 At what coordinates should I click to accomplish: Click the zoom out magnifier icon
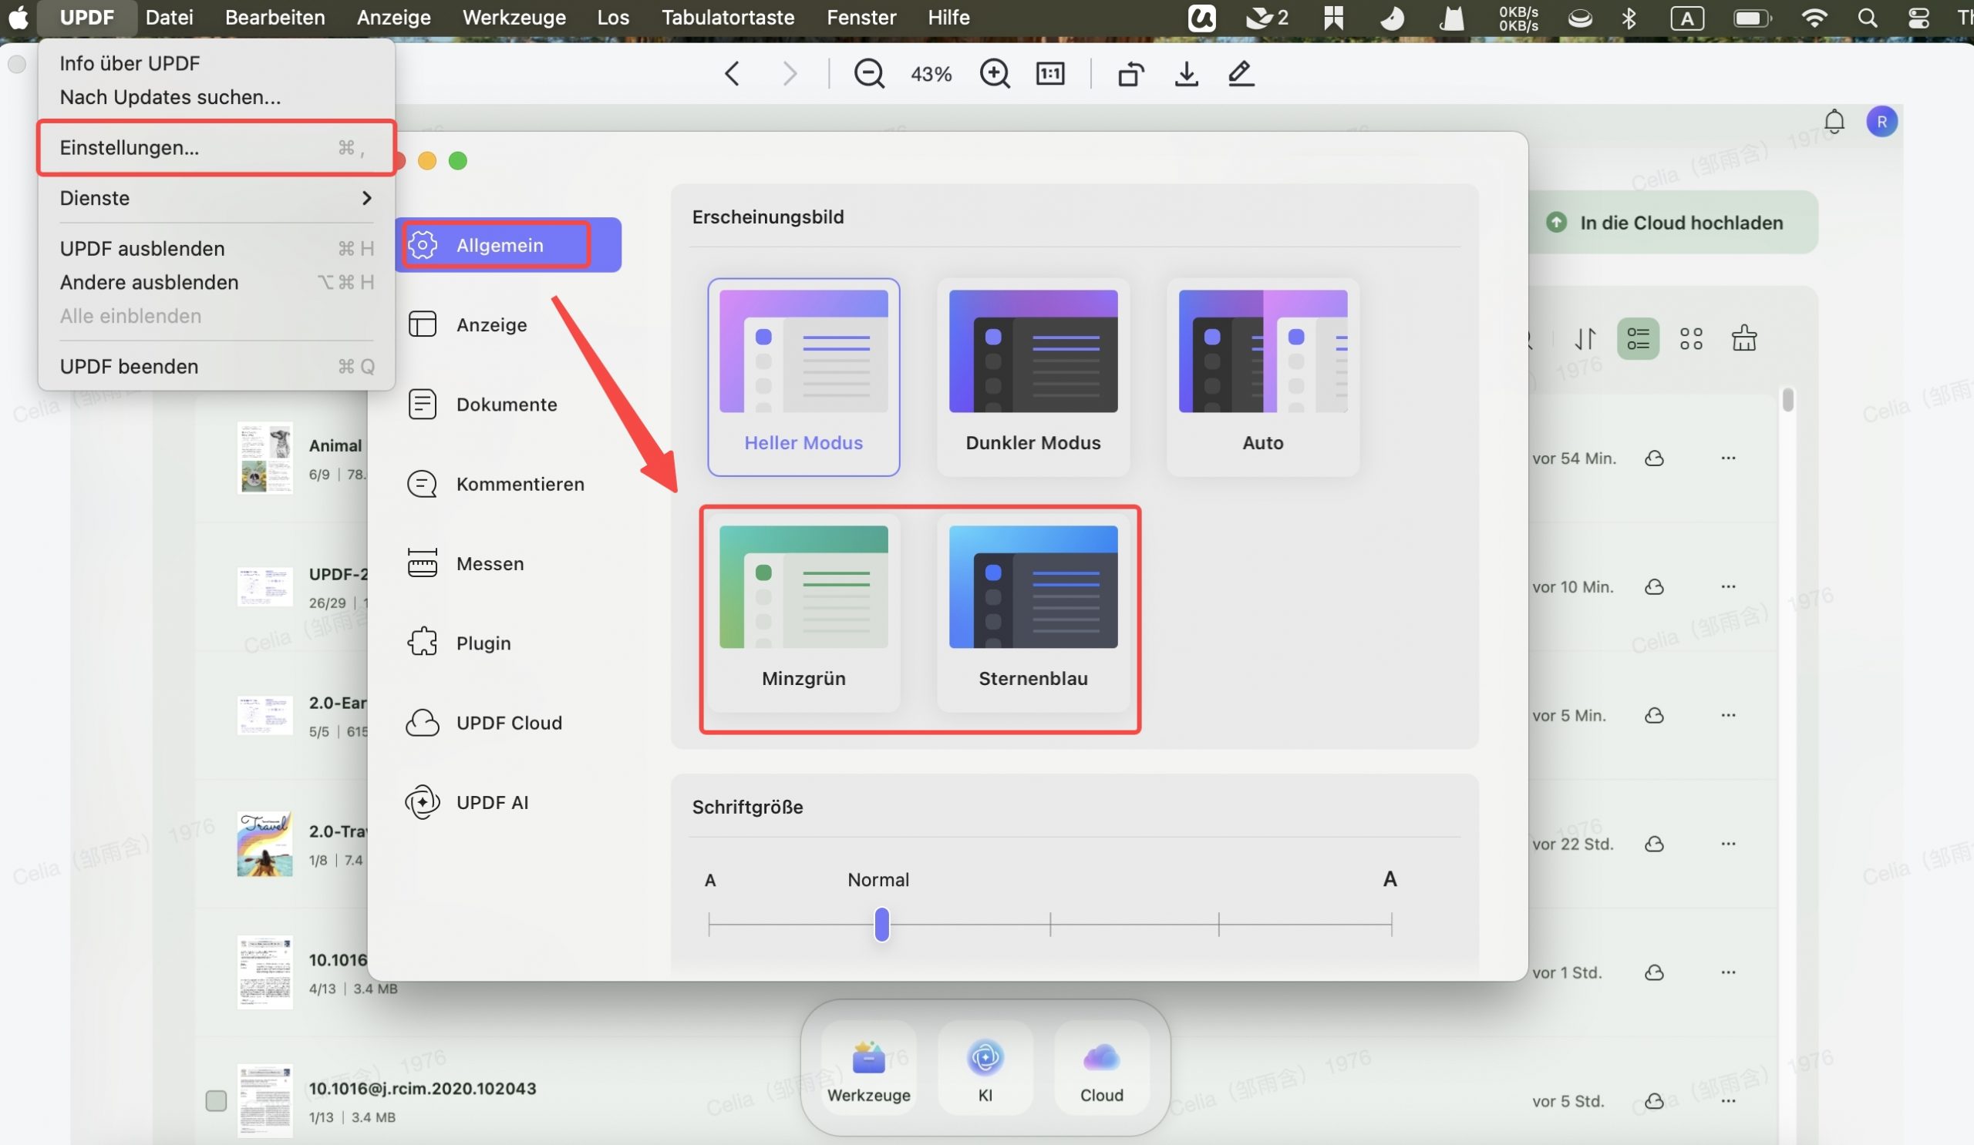869,74
